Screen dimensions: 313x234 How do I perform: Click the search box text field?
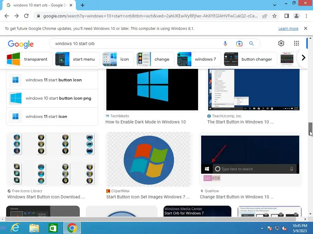pos(136,44)
